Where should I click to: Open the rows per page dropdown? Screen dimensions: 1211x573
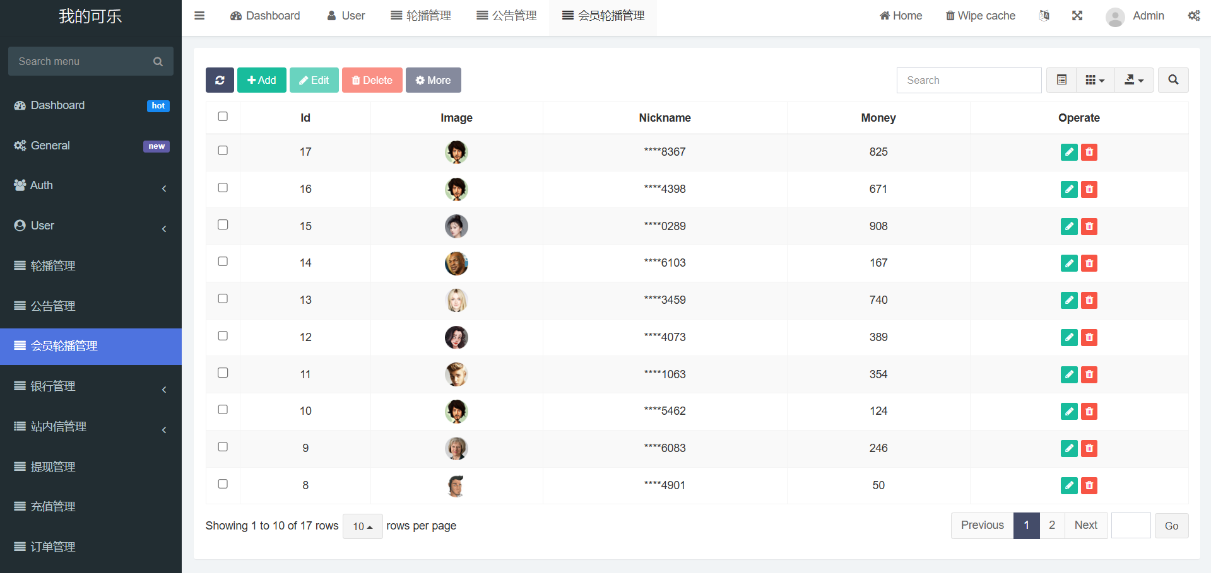[x=362, y=526]
